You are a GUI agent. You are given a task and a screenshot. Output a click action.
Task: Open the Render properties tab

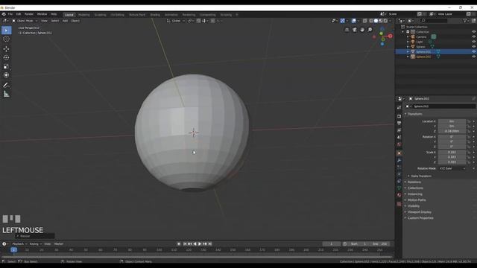coord(399,116)
